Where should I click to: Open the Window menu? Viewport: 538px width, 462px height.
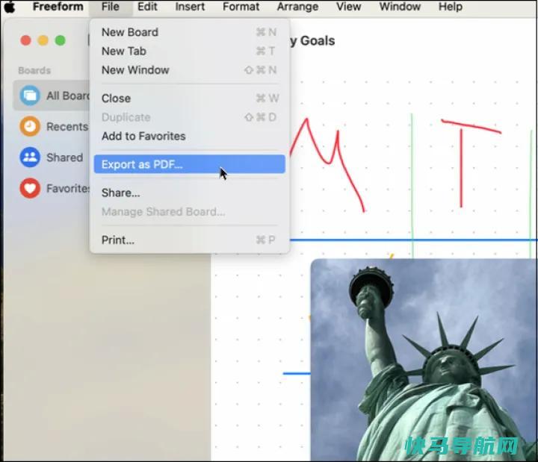click(400, 7)
